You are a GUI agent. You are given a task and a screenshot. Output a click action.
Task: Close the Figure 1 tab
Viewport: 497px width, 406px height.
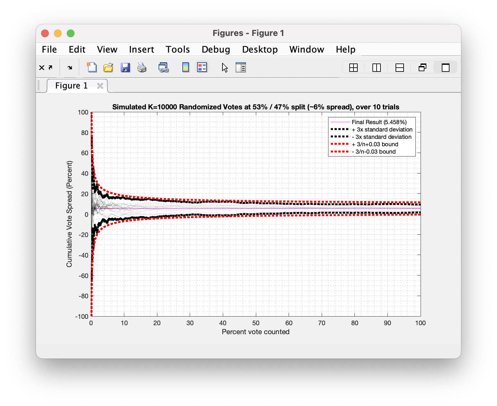click(100, 86)
